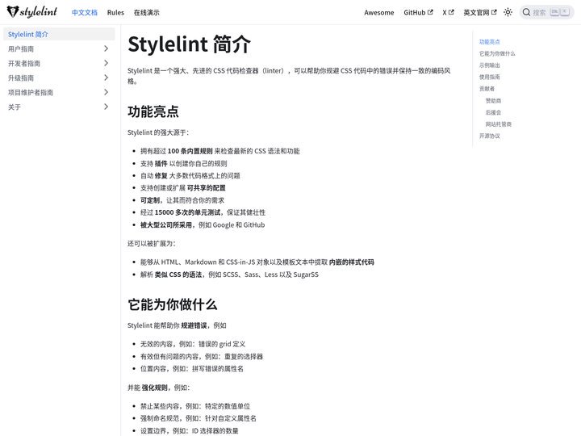Open the X external link
Image resolution: width=581 pixels, height=436 pixels.
(448, 12)
